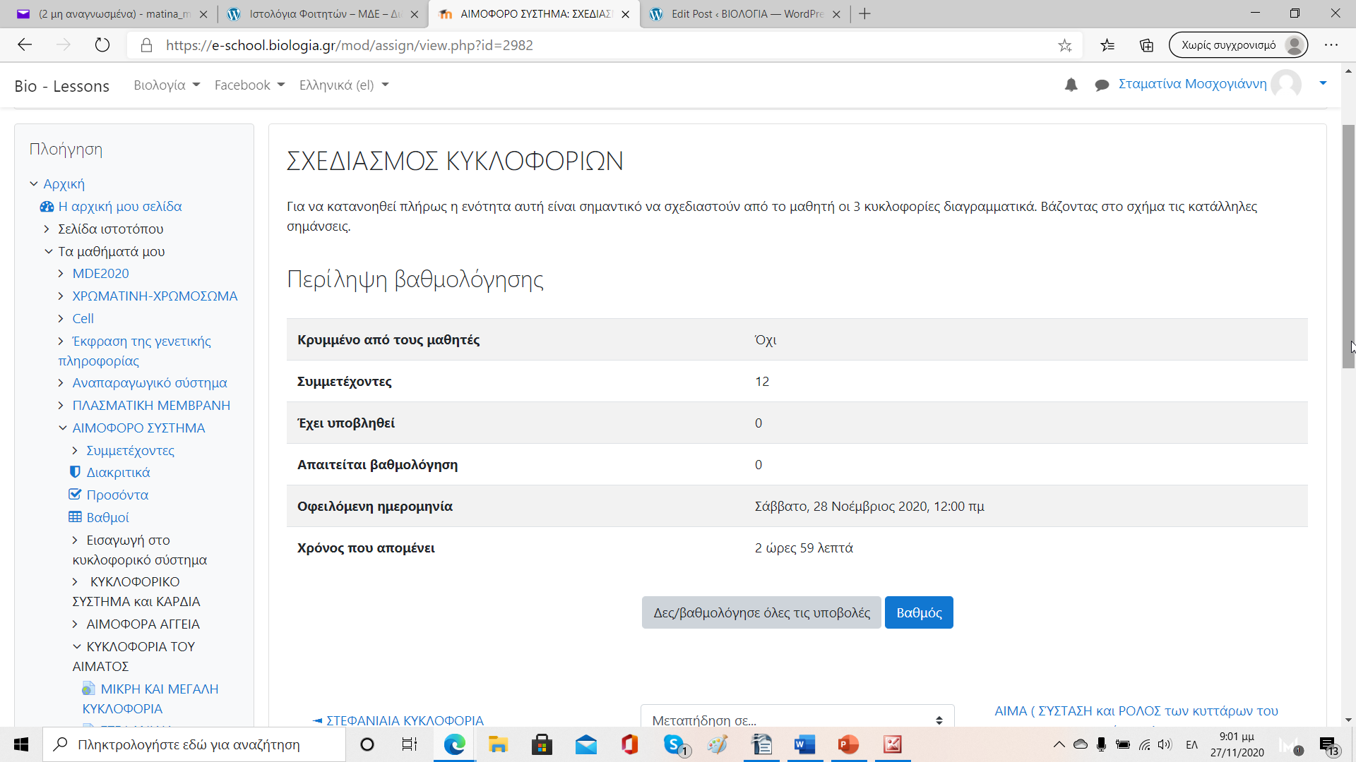Expand the ΑΙΜΟΦΟΡΑ ΑΓΓΕΙΑ section
Image resolution: width=1356 pixels, height=762 pixels.
75,624
